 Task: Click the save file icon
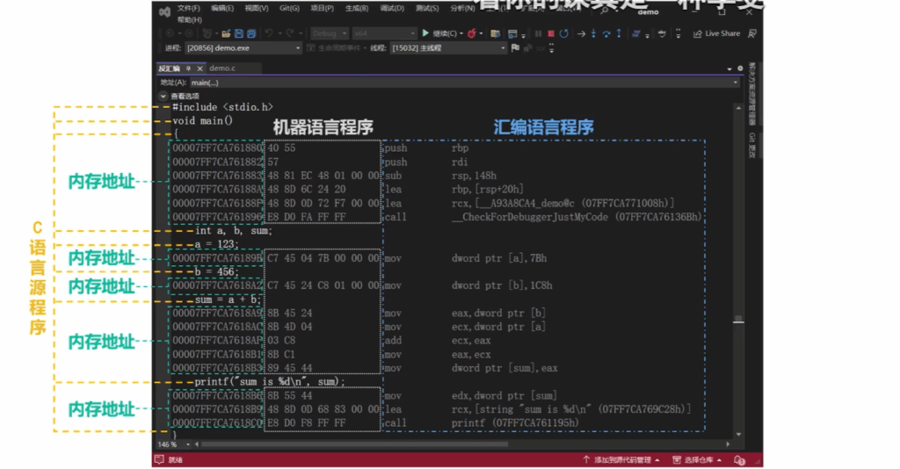239,34
